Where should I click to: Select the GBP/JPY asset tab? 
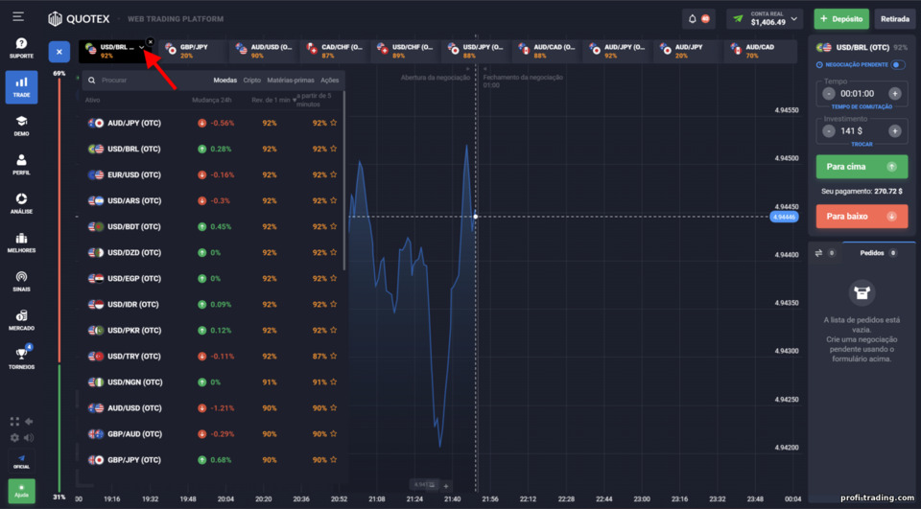click(193, 51)
